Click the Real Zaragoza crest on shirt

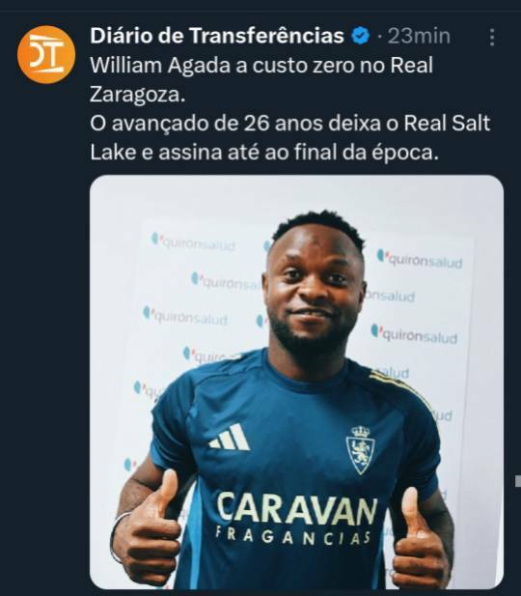(x=360, y=450)
